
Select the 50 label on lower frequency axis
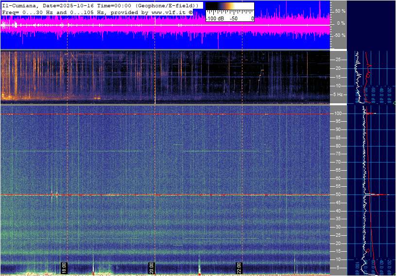tap(337, 195)
